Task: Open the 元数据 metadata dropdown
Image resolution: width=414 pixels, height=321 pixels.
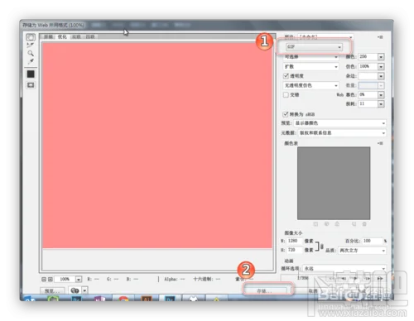Action: click(342, 133)
